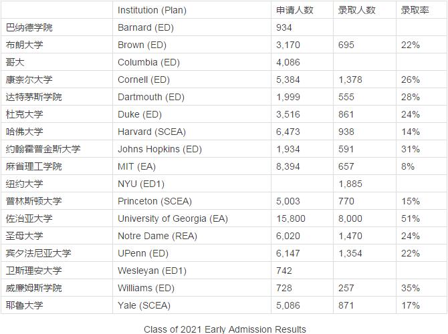Click the 达特茅斯学院 cell
The height and width of the screenshot is (334, 448).
click(x=33, y=97)
